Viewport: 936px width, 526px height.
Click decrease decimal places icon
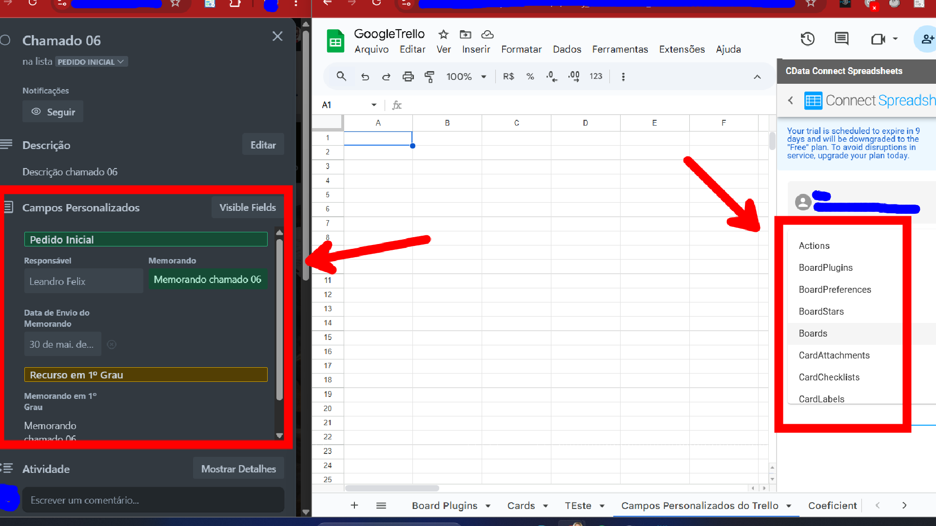point(551,76)
